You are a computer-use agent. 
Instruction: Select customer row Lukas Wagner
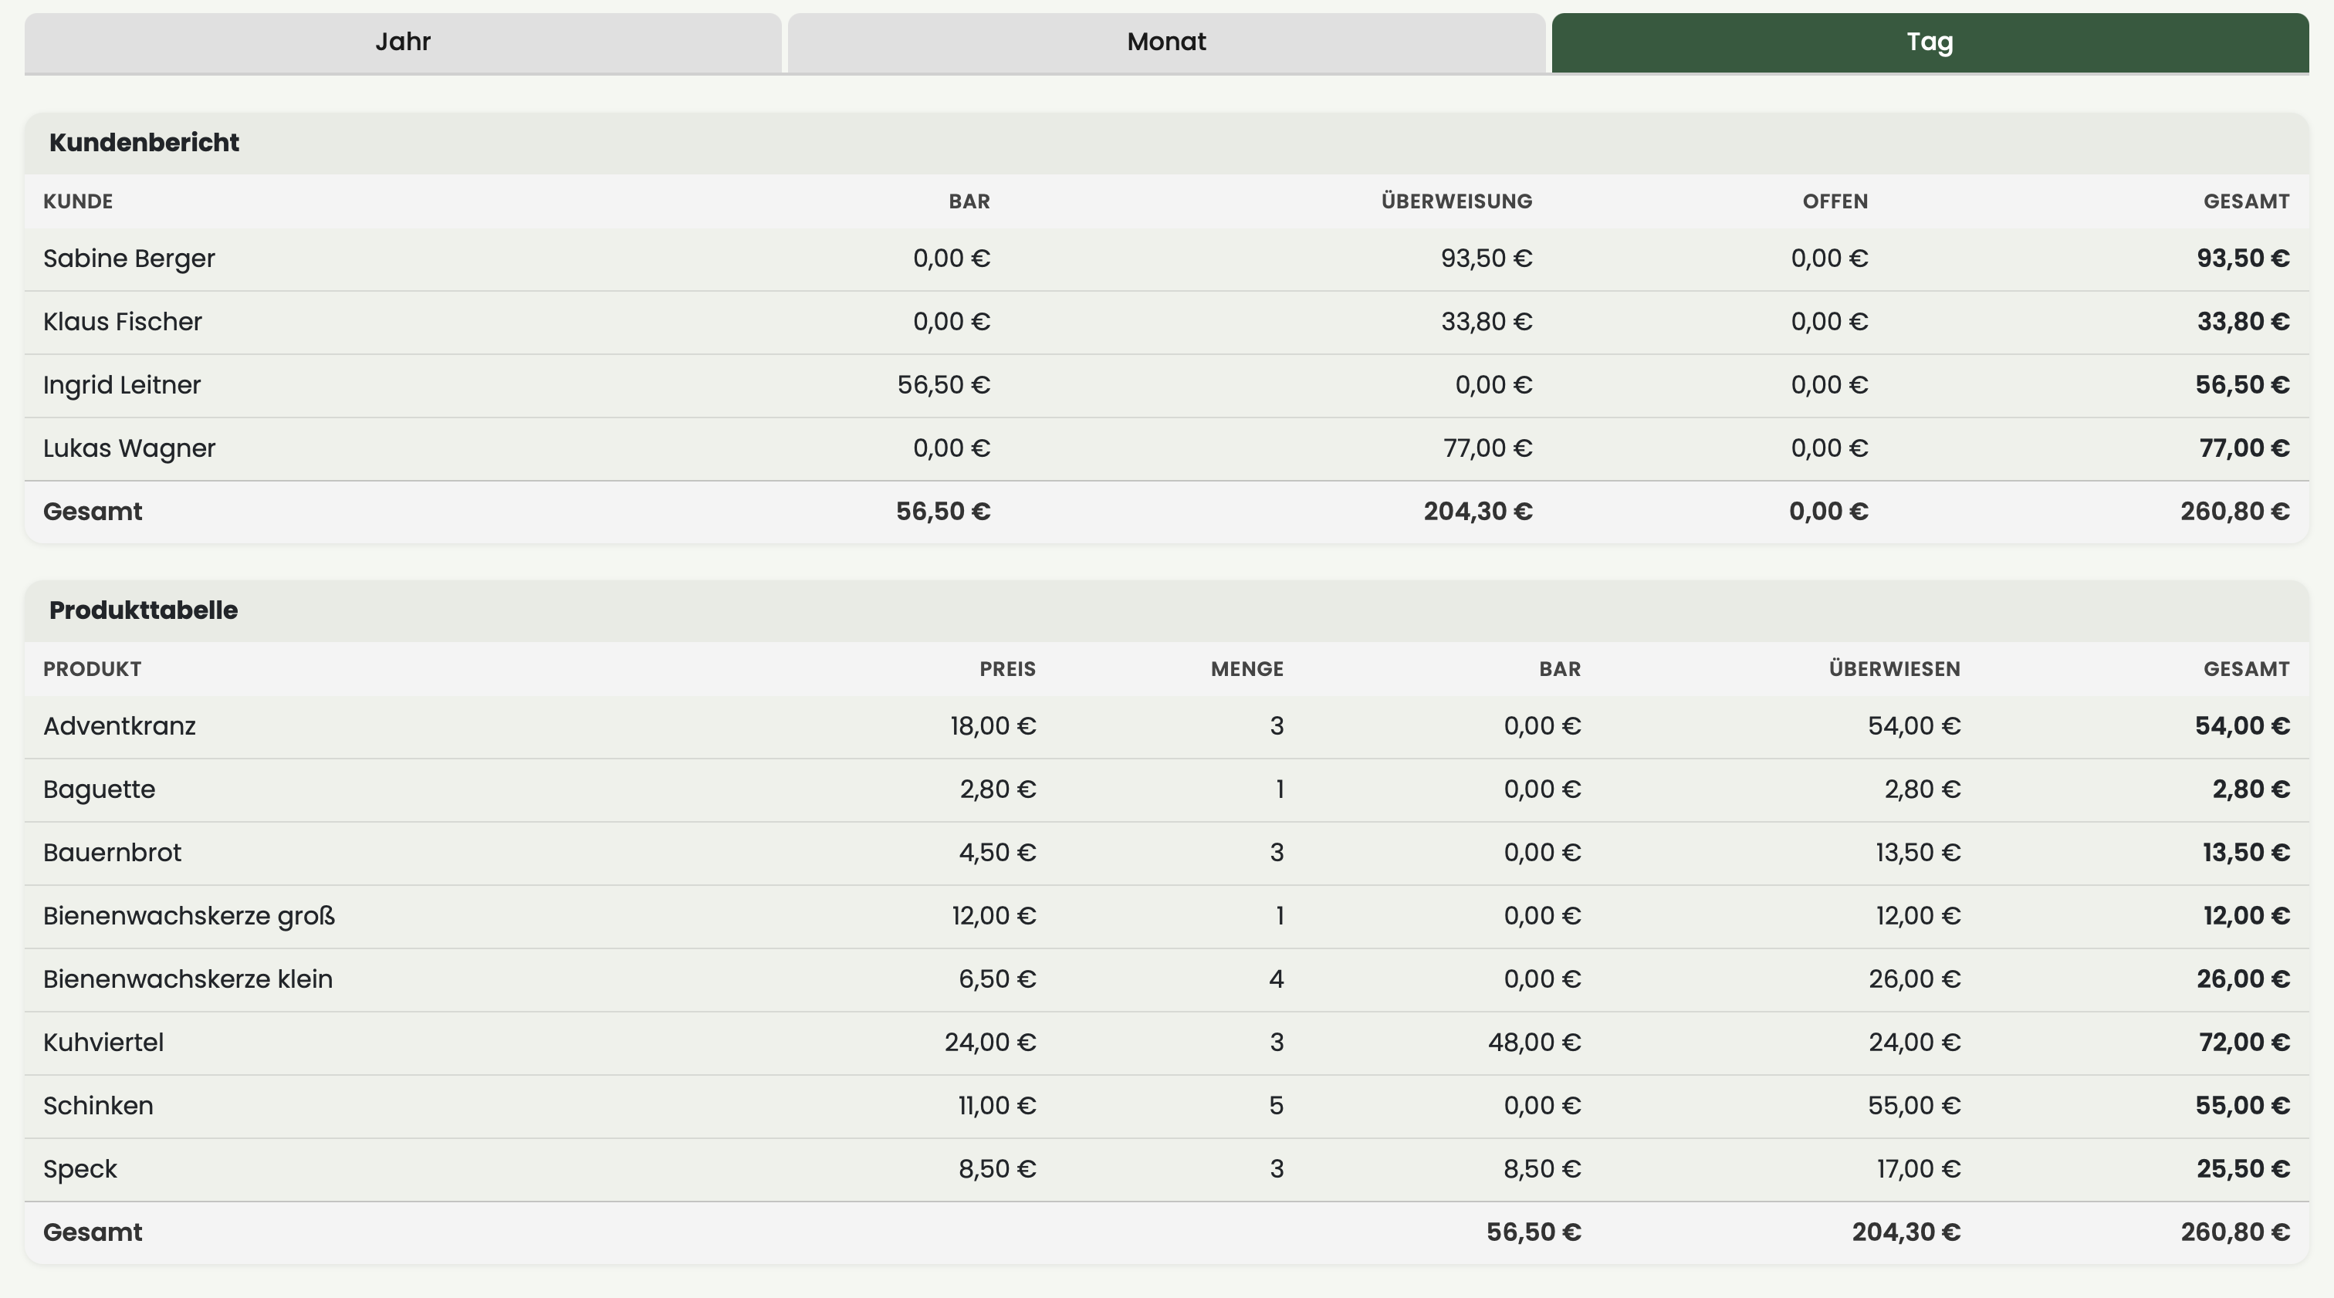tap(1166, 449)
